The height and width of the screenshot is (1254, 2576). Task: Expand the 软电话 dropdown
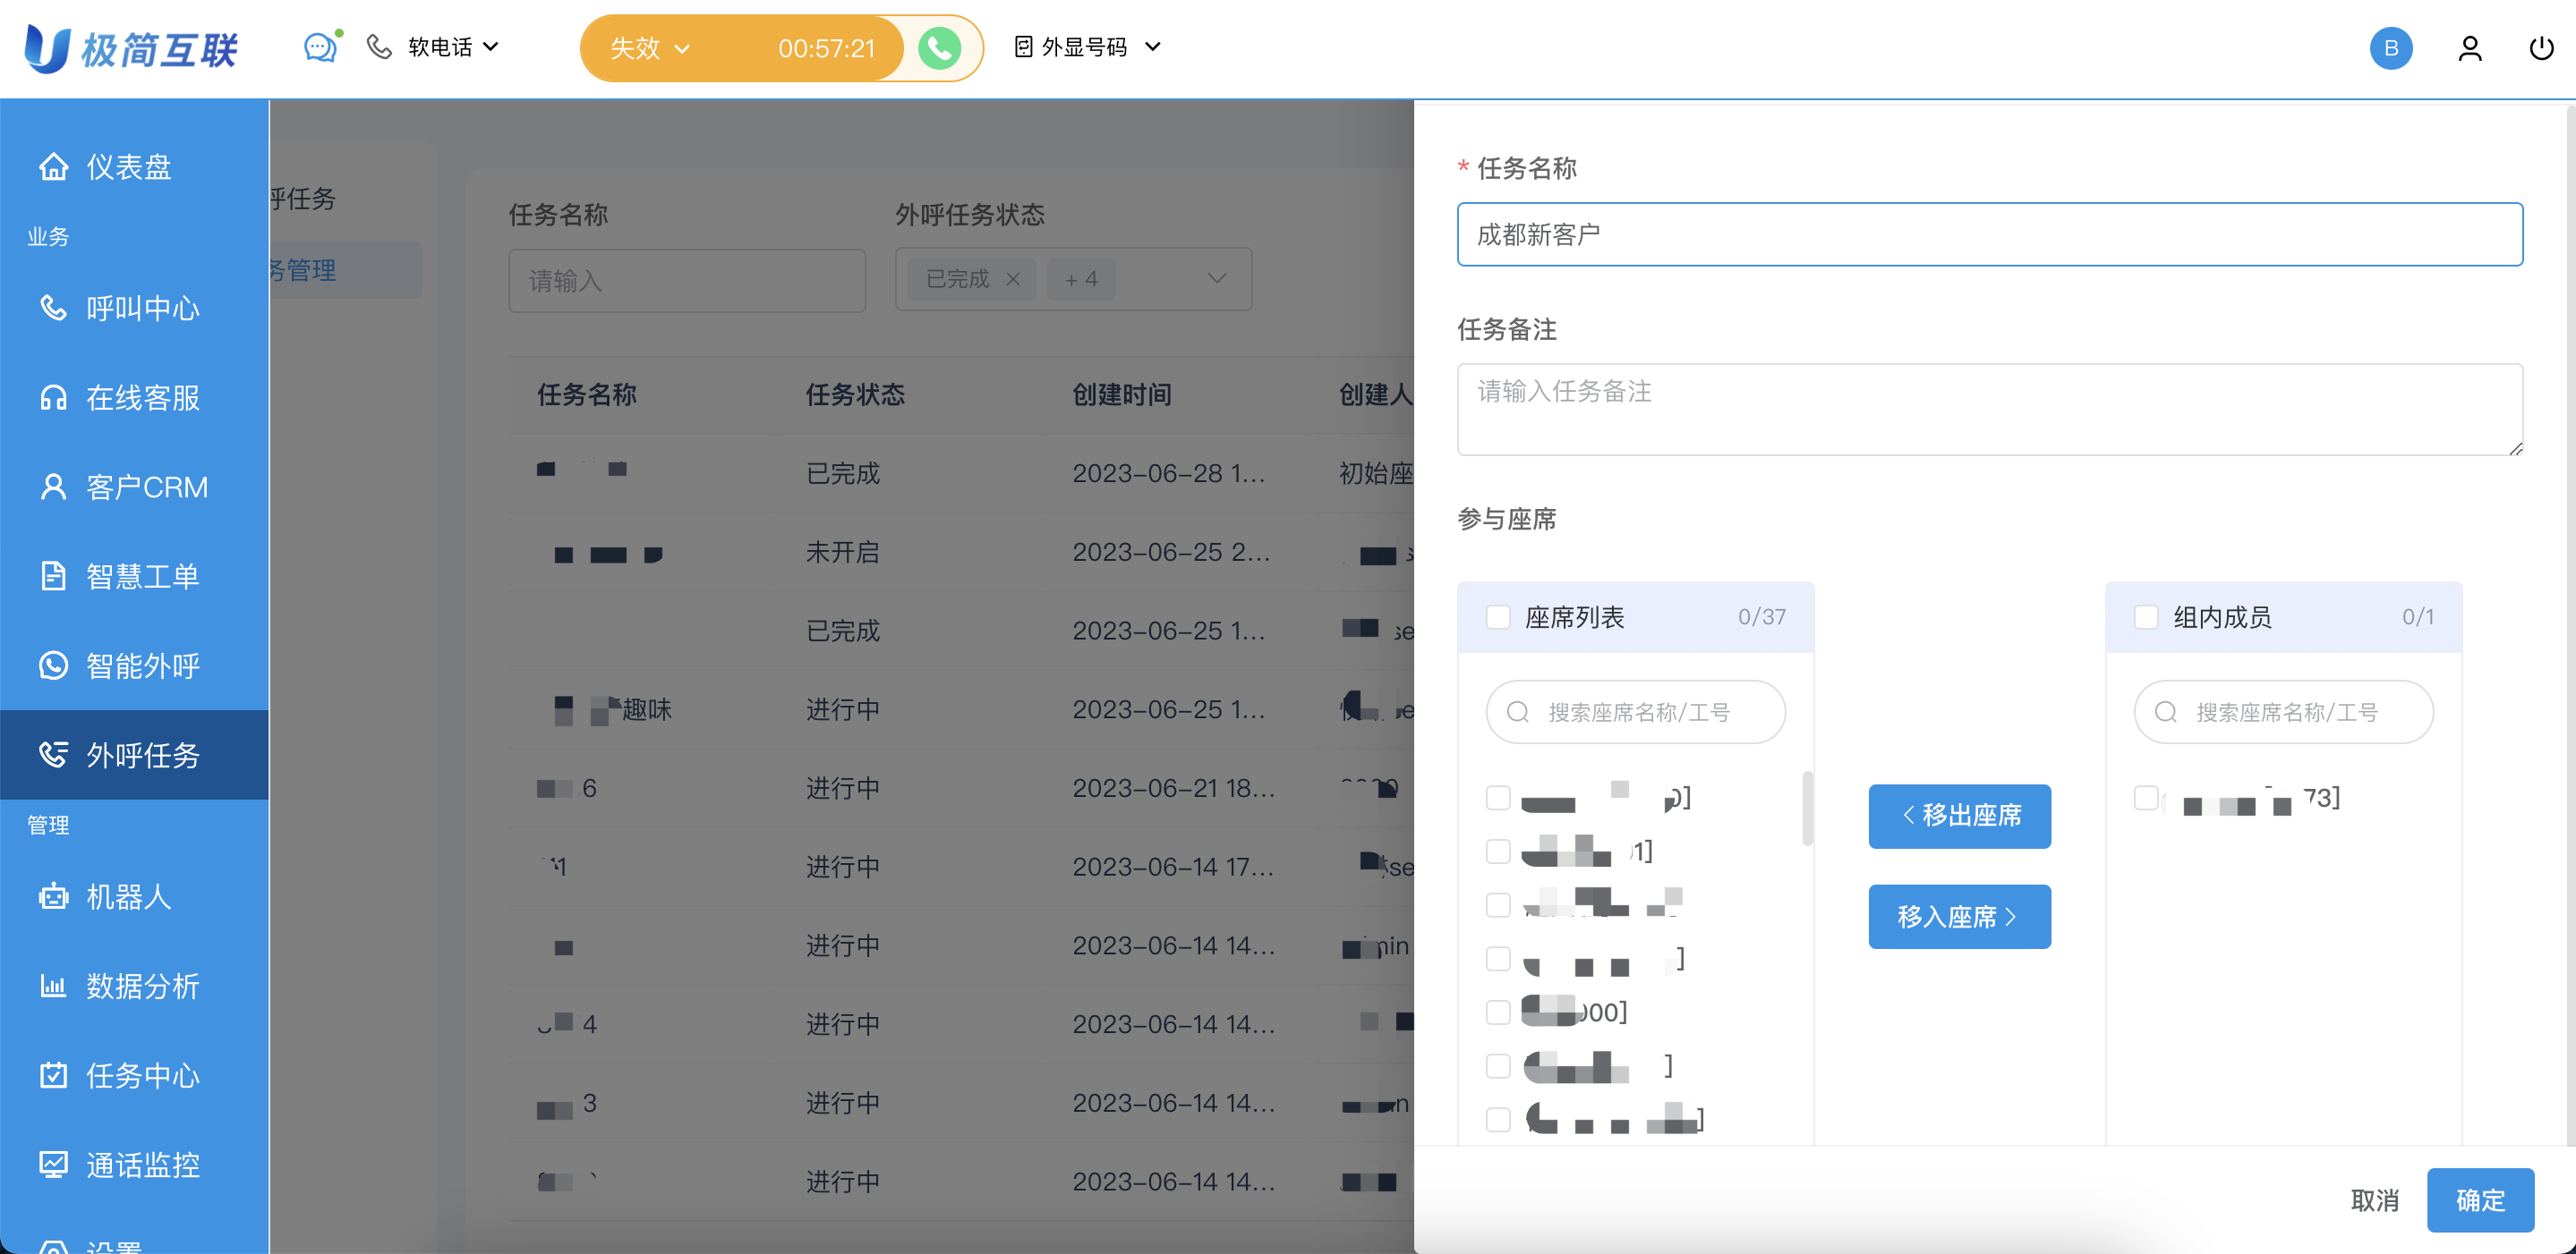pyautogui.click(x=453, y=47)
